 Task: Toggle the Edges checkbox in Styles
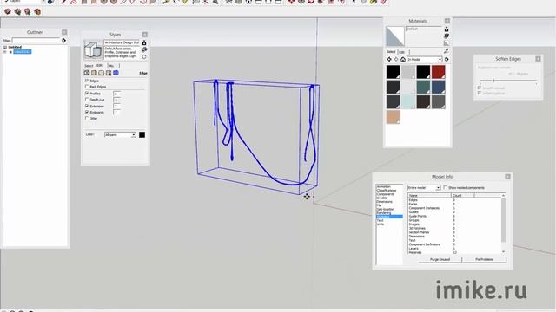pyautogui.click(x=87, y=81)
